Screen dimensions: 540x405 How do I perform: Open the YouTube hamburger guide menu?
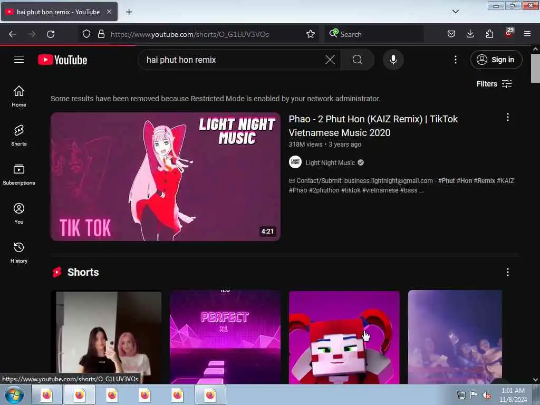coord(19,60)
